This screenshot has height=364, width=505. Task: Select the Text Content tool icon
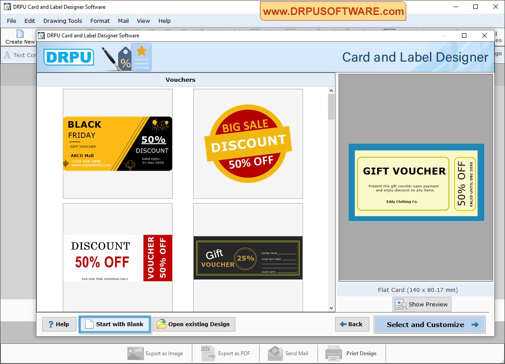tap(6, 55)
